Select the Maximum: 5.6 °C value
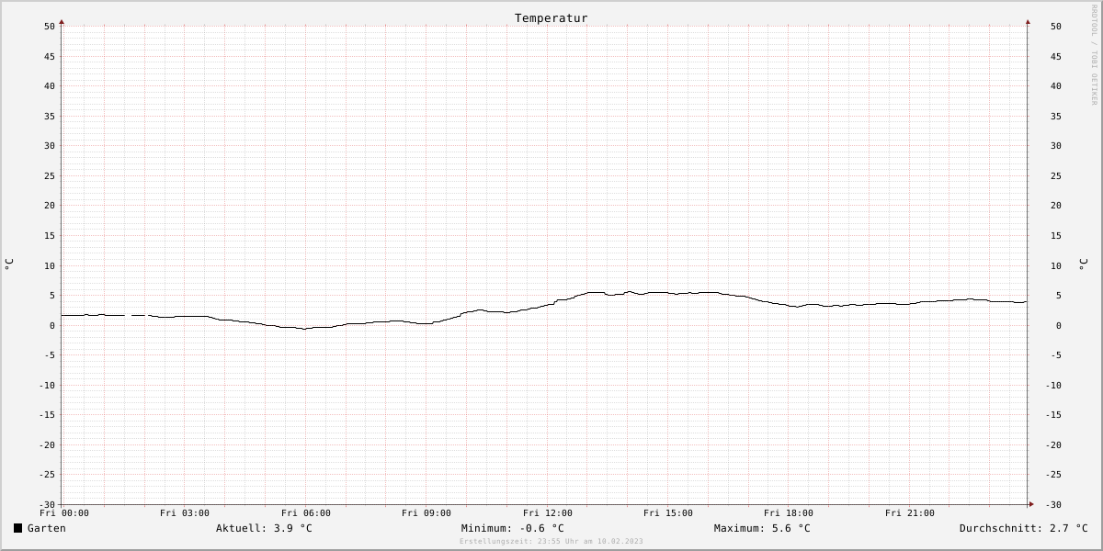The image size is (1103, 551). click(x=762, y=528)
